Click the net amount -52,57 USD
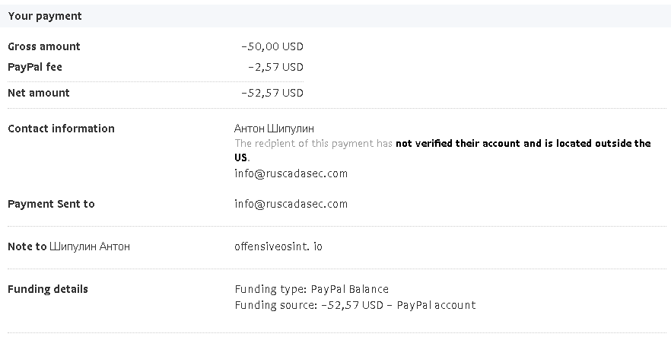The height and width of the screenshot is (337, 671). [272, 93]
